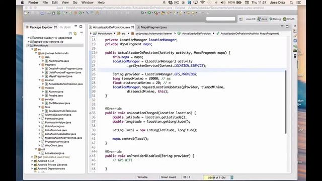This screenshot has width=322, height=181.
Task: Open the File menu
Action: click(x=45, y=3)
